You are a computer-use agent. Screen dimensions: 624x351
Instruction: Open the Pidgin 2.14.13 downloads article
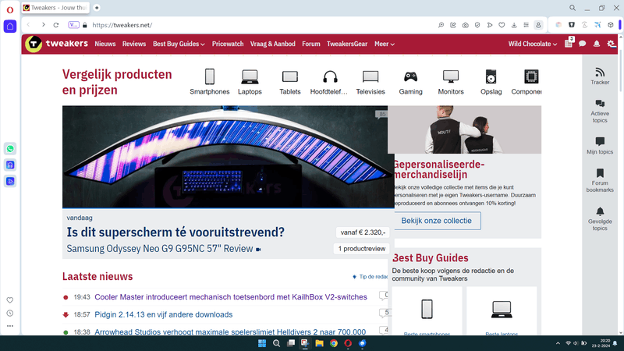point(164,314)
